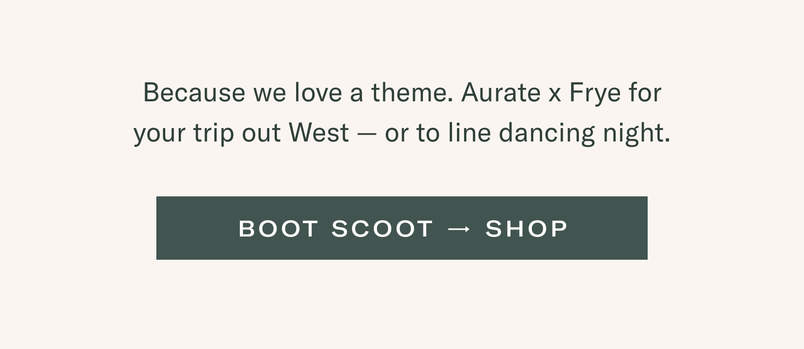804x349 pixels.
Task: Click the word Because at the paragraph start
Action: (x=194, y=92)
